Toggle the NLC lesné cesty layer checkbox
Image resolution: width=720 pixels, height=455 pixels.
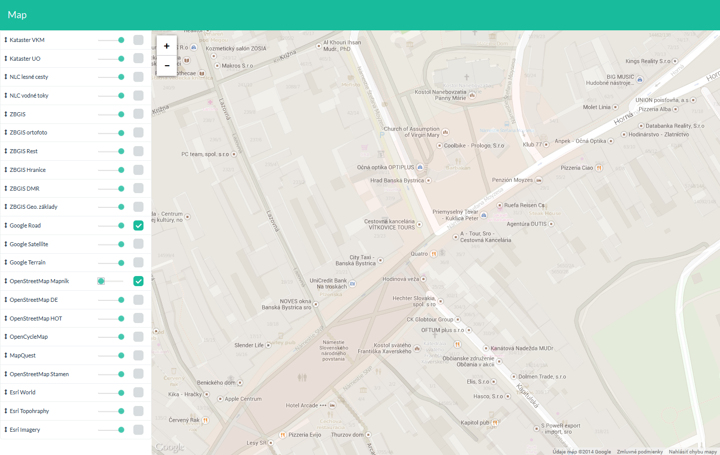pyautogui.click(x=138, y=77)
